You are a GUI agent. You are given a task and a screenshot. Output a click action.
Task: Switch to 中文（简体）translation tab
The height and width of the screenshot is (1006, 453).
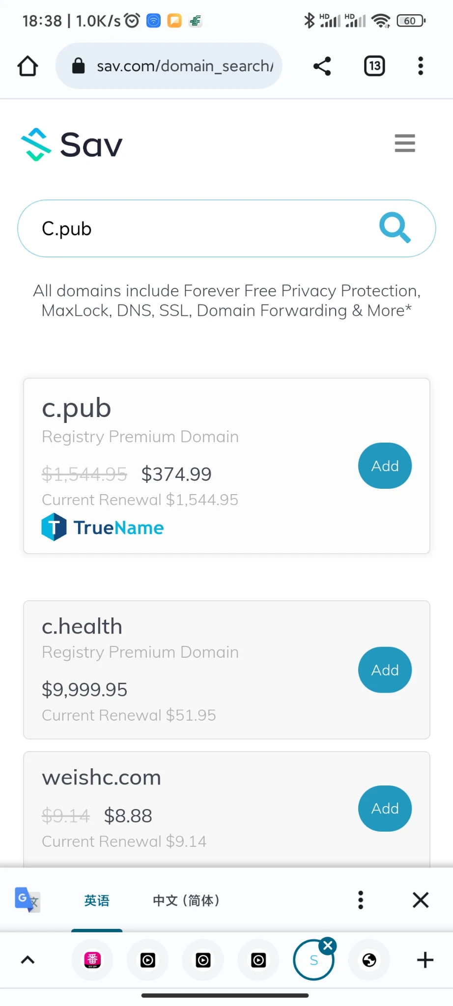coord(186,900)
